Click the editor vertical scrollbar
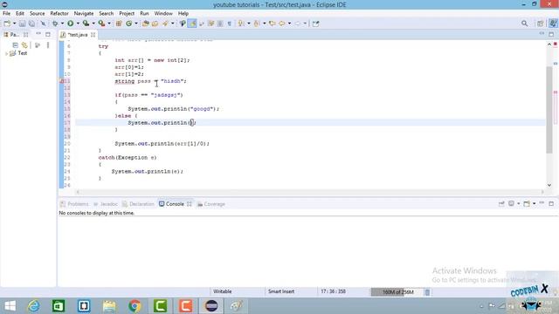This screenshot has height=314, width=559. (x=549, y=110)
